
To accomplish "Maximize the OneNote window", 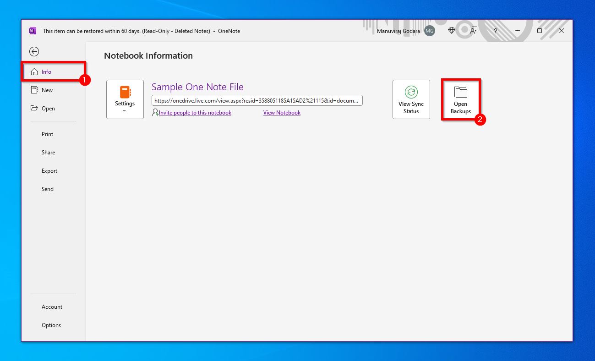I will pos(540,31).
